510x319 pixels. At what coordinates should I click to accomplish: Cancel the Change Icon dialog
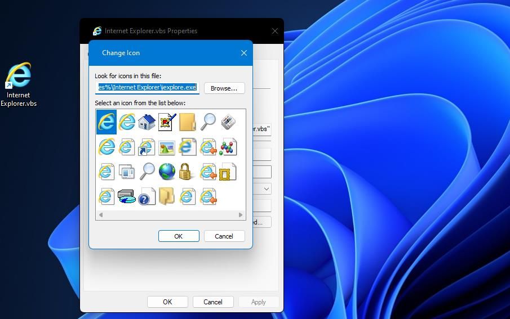[x=224, y=236]
